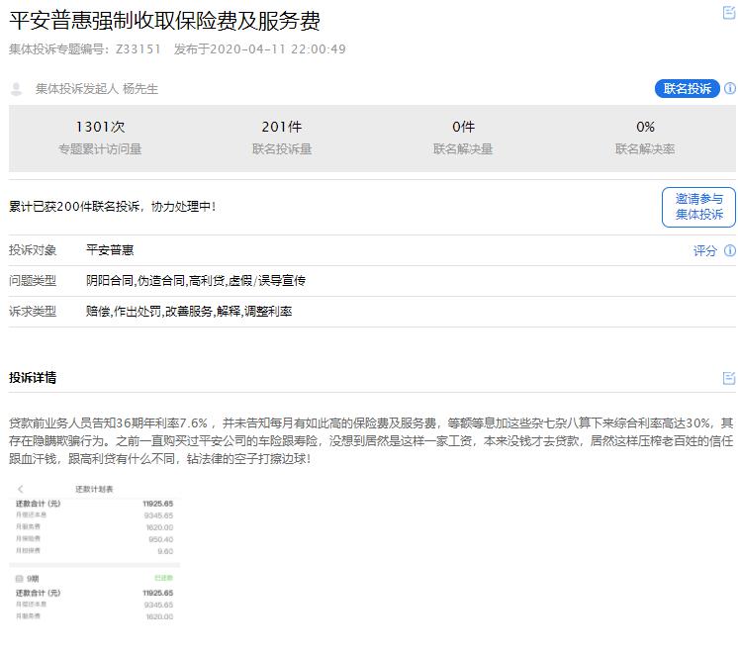This screenshot has height=655, width=738.
Task: Click the note icon beside the page title
Action: 728,13
